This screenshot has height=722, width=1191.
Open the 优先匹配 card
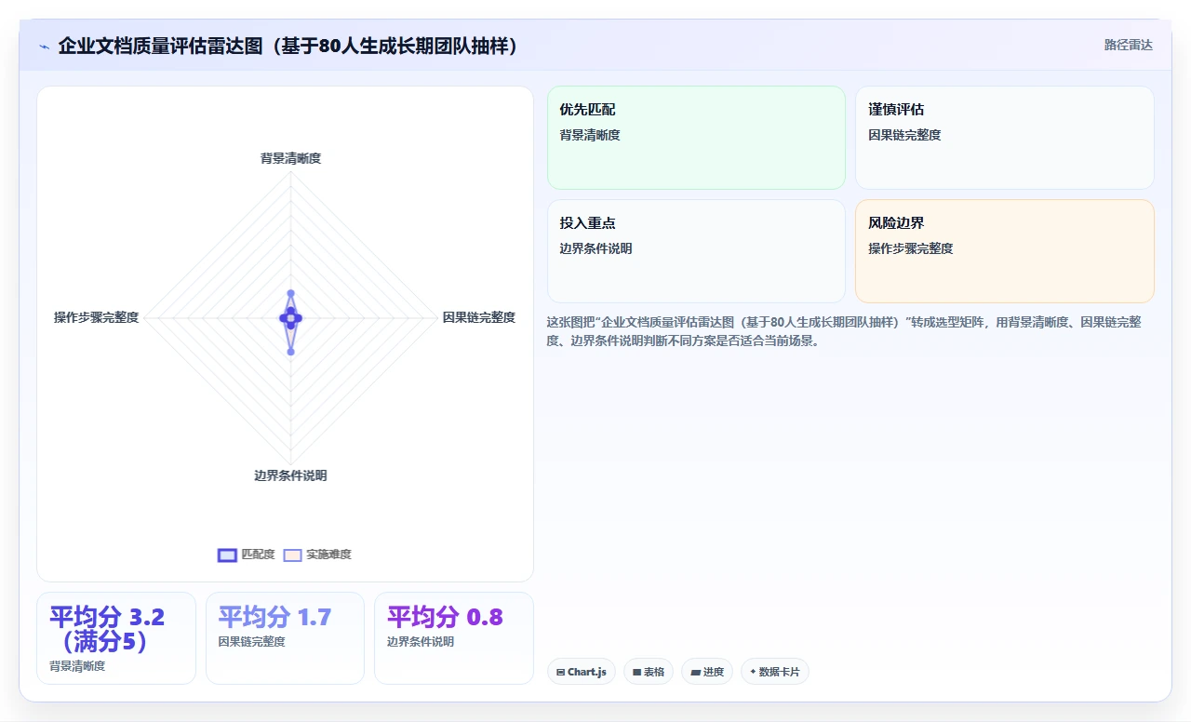pyautogui.click(x=696, y=138)
